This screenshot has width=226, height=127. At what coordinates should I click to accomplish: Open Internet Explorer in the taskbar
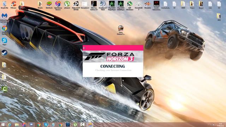[x=10, y=125]
